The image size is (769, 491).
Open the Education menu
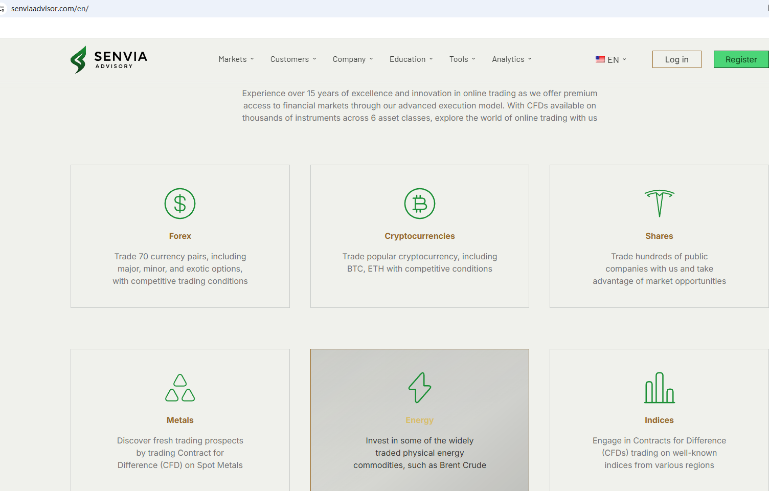point(411,59)
